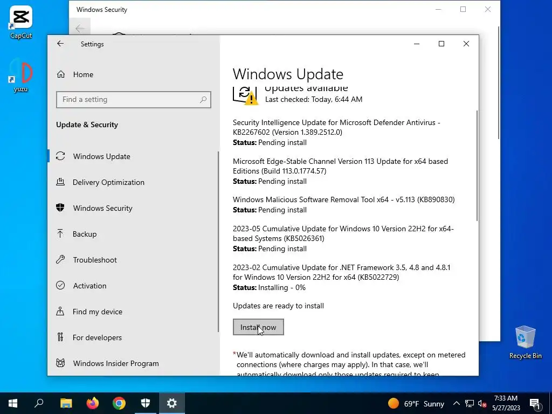Screen dimensions: 552x414
Task: Click the Install now button
Action: (258, 327)
